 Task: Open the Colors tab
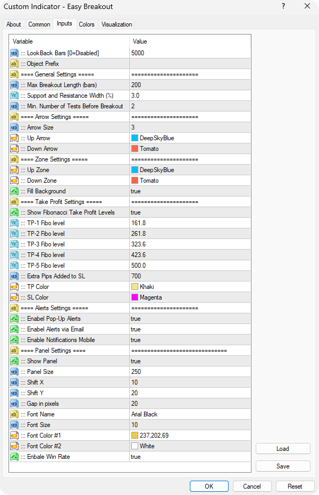click(x=87, y=24)
